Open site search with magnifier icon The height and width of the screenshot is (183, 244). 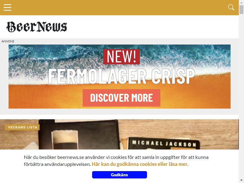pos(231,7)
